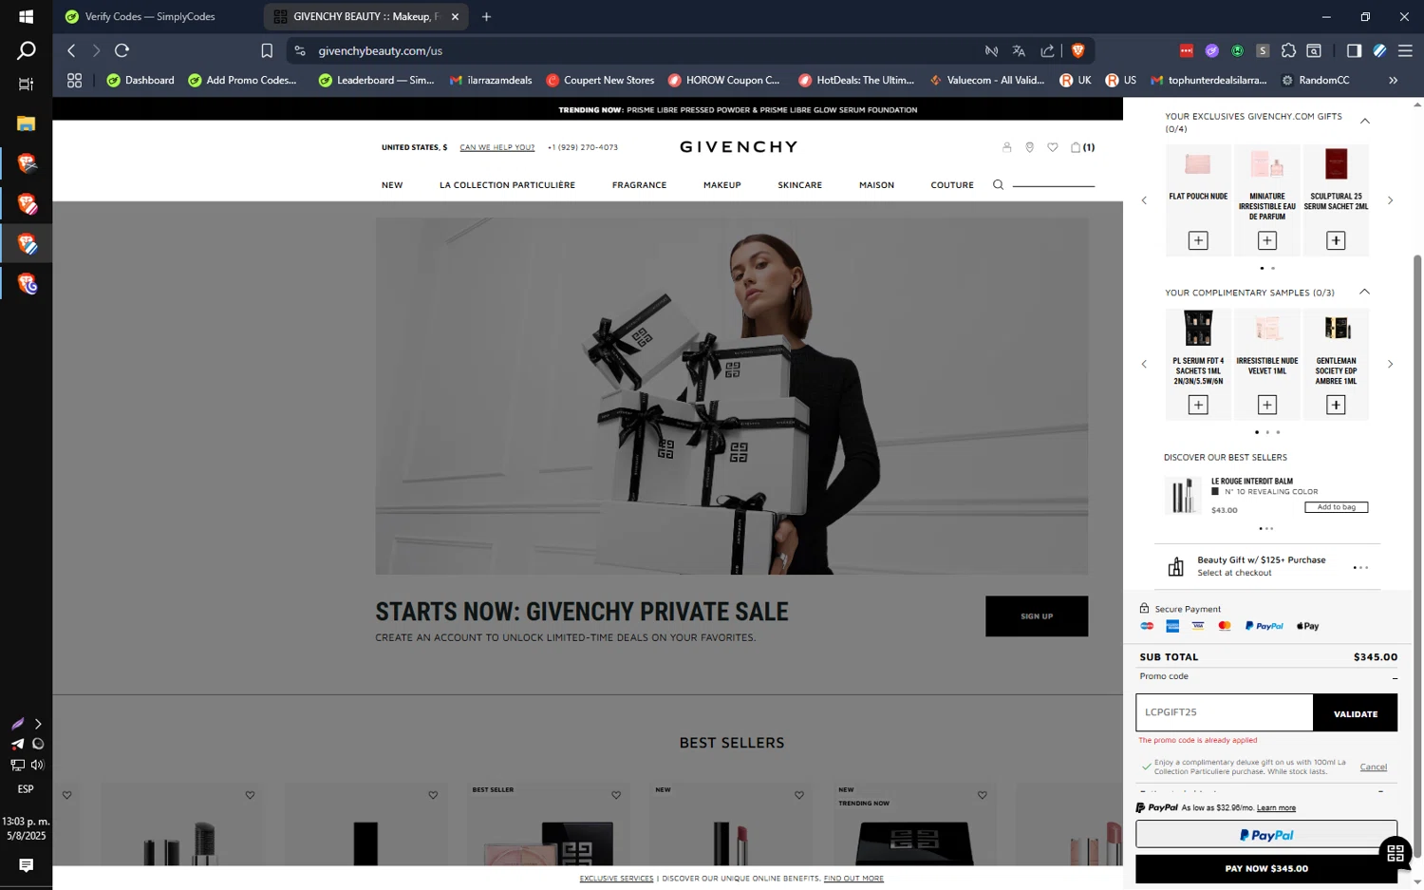Collapse Your Exclusives Givenchy.com Gifts section
Image resolution: width=1424 pixels, height=890 pixels.
[1365, 121]
